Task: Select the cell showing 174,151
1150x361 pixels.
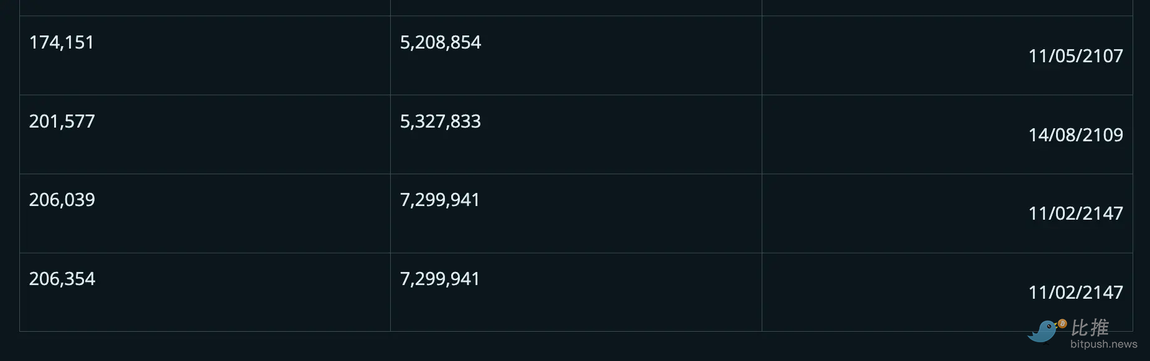Action: click(62, 42)
